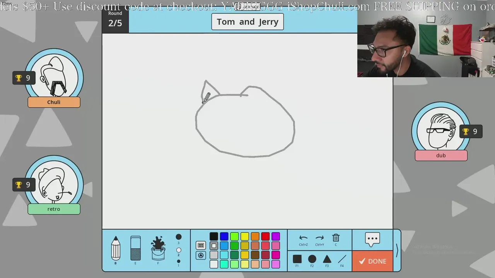Clear the canvas with the trash icon
The height and width of the screenshot is (278, 495).
(x=336, y=238)
